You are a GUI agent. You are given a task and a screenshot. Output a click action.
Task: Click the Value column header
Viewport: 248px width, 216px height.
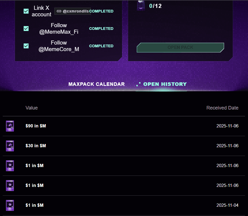coord(32,108)
